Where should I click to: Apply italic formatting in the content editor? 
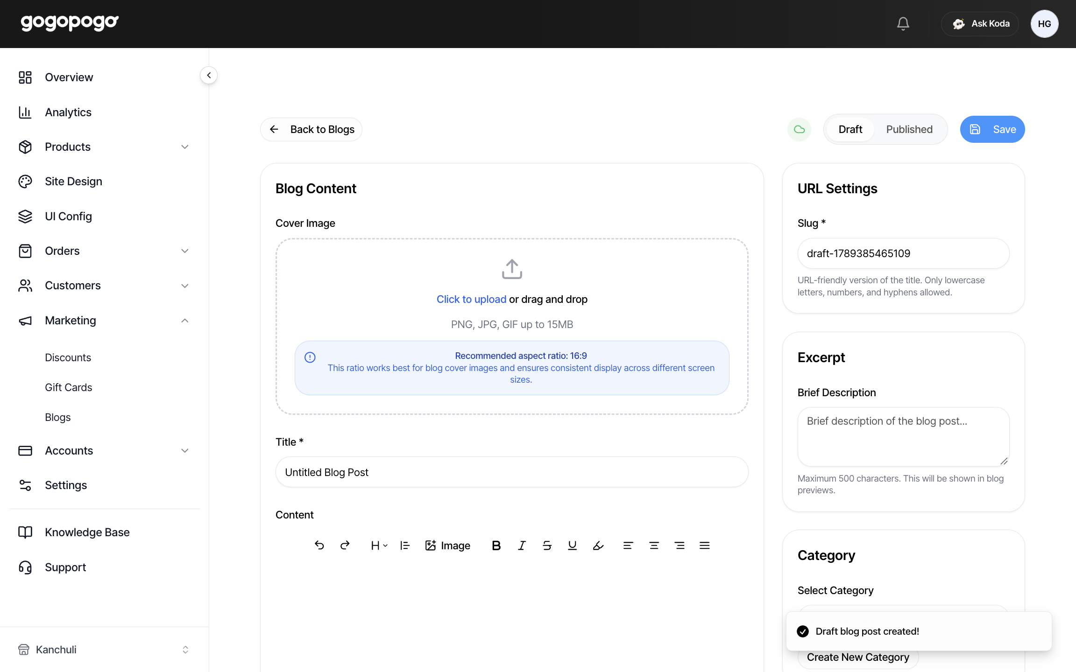522,546
